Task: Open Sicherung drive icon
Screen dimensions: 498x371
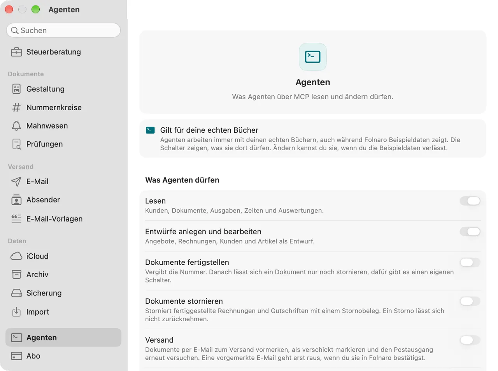Action: click(16, 293)
